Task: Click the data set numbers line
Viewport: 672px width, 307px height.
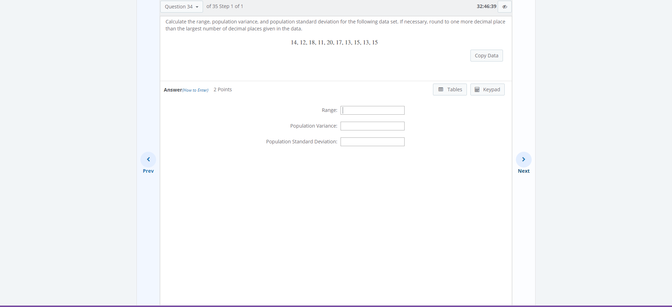Action: [334, 42]
